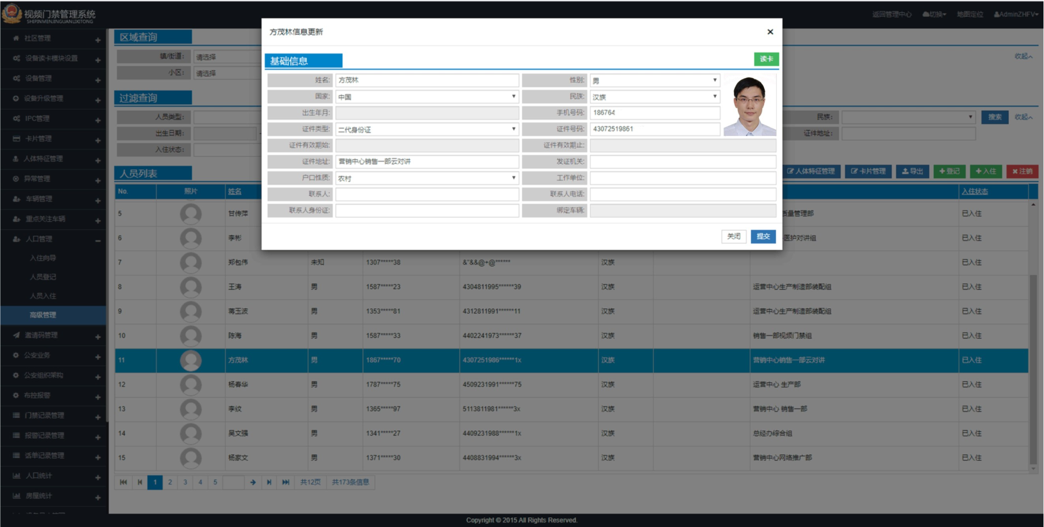Image resolution: width=1044 pixels, height=527 pixels.
Task: Jump to first page pagination icon
Action: click(x=123, y=482)
